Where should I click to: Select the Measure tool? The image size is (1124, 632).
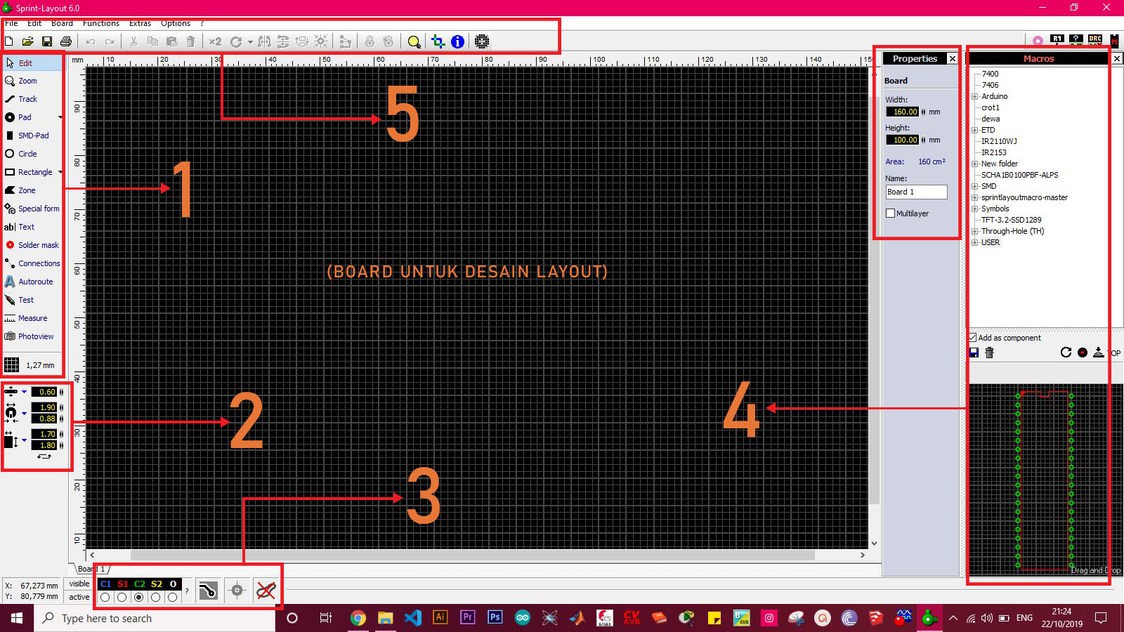(31, 318)
